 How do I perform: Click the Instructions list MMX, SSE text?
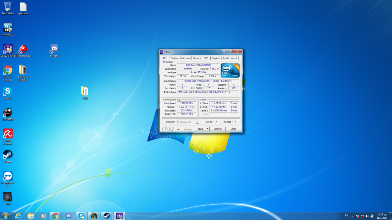click(x=208, y=93)
